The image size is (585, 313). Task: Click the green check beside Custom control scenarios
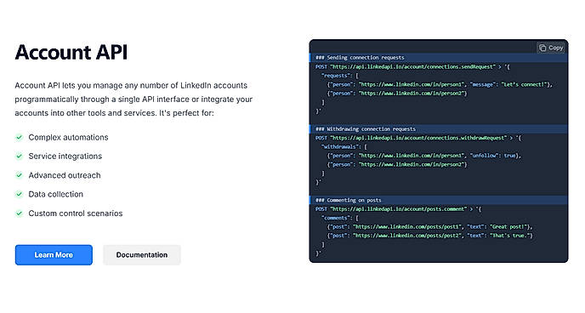coord(19,213)
